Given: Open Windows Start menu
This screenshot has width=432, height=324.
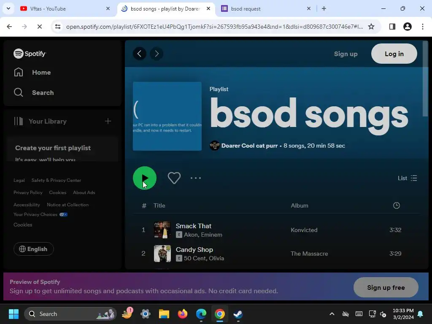Looking at the screenshot, I should tap(13, 314).
